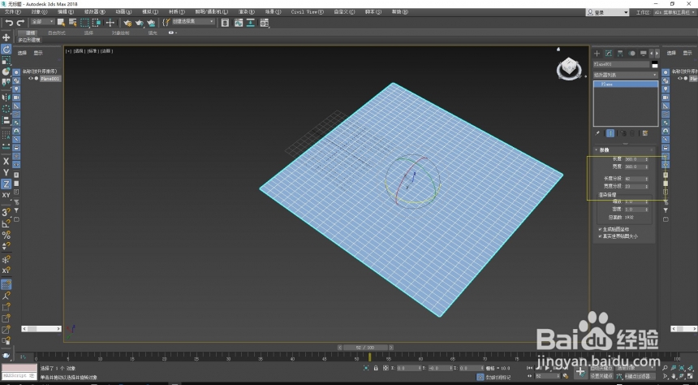Pick the rectangular selection region icon
Screen dimensions: 698x385
pyautogui.click(x=85, y=23)
